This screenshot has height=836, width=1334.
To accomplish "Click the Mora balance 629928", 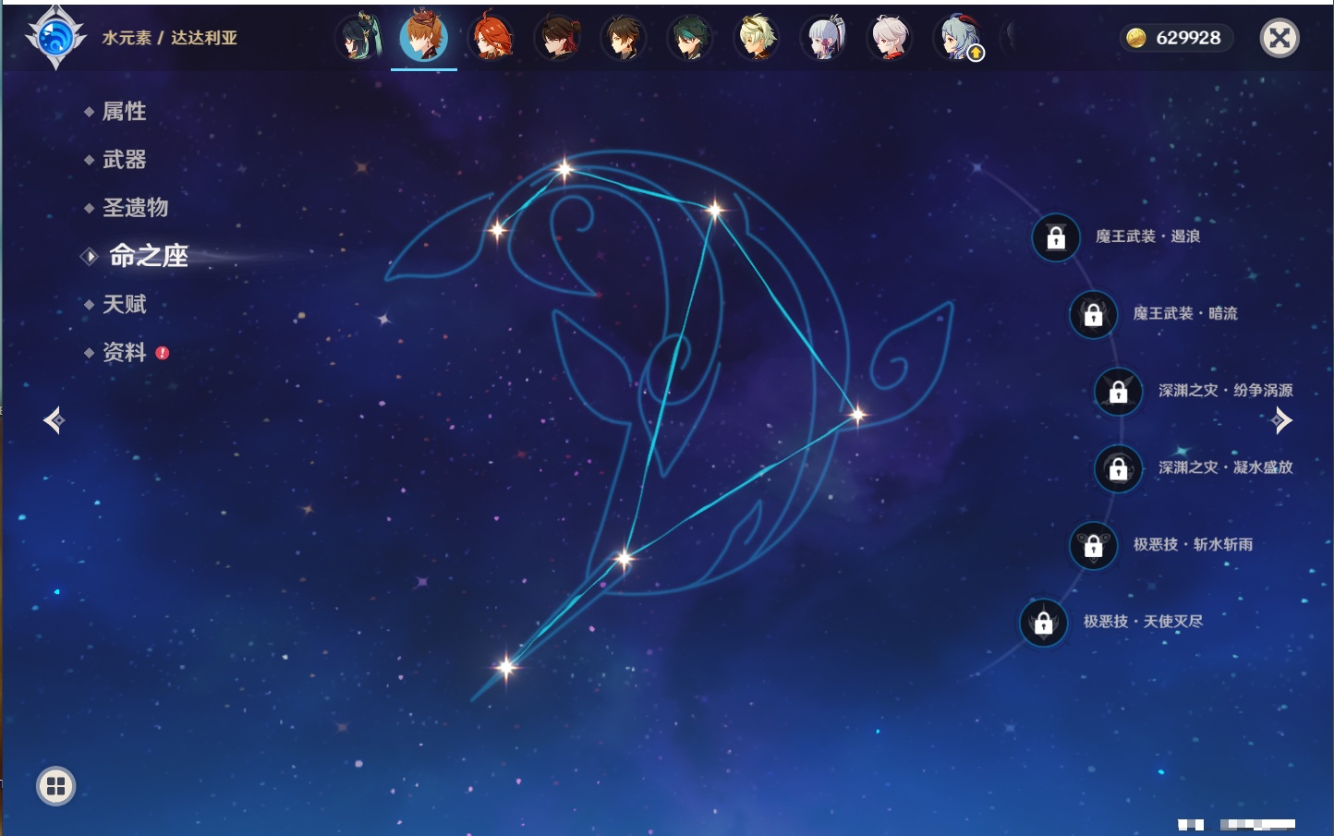I will point(1188,38).
